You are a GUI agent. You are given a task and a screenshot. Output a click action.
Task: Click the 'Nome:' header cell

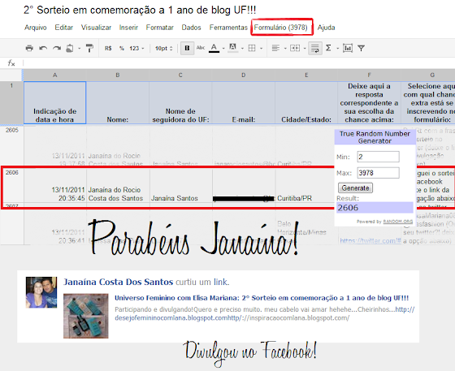coord(118,103)
